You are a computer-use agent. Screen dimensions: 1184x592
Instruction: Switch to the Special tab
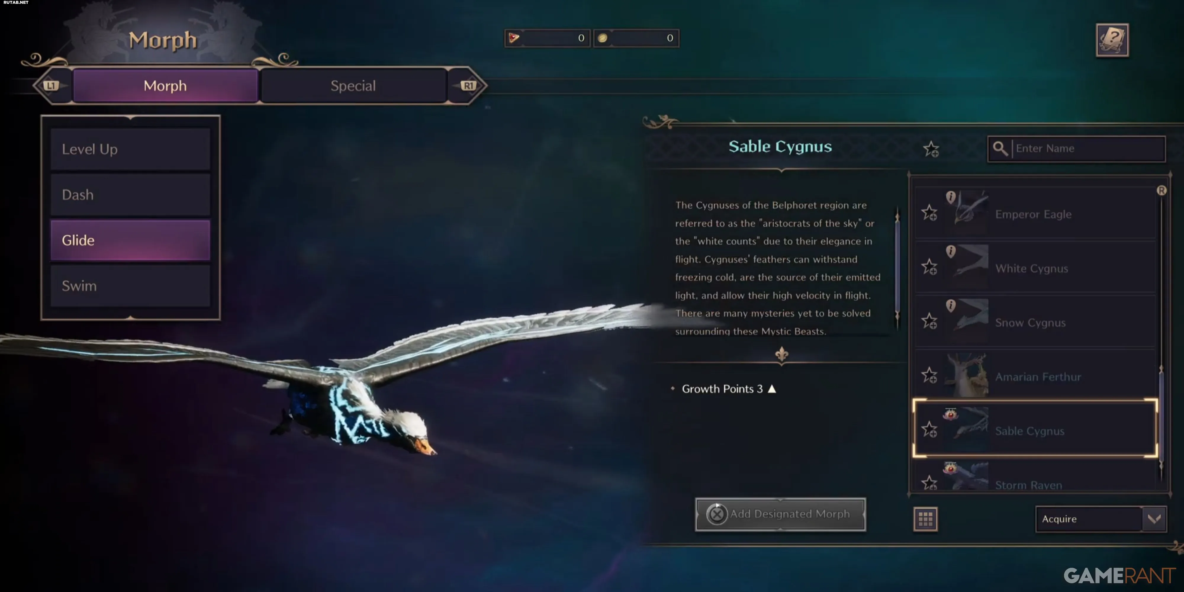coord(353,86)
